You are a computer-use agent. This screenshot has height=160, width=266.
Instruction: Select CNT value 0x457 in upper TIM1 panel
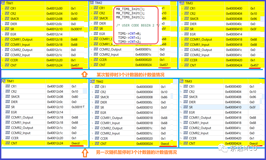pyautogui.click(x=75, y=65)
